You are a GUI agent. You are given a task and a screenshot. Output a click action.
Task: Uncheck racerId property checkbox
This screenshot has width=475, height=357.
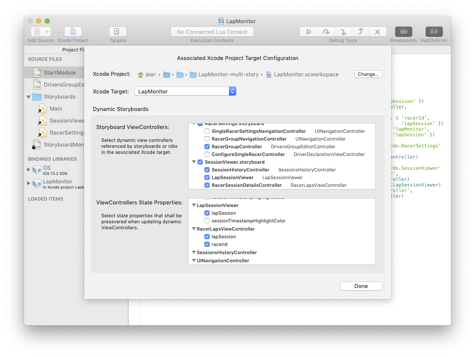(207, 244)
